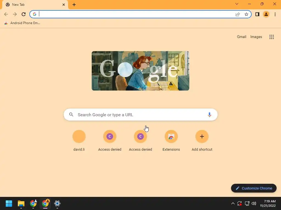Open Android Phone Em... bookmark

(x=22, y=23)
